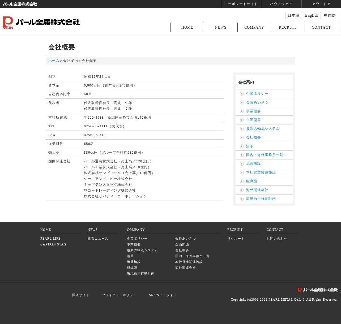The height and width of the screenshot is (324, 341).
Task: Click the copyright notice text in footer
Action: 284,300
